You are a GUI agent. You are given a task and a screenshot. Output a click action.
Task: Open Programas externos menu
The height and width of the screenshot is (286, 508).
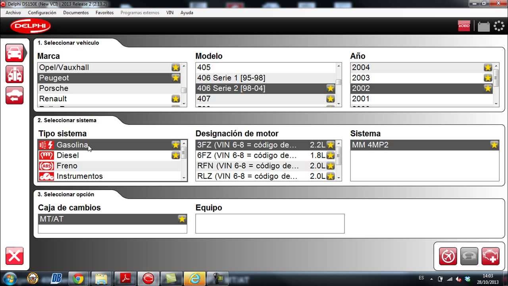point(140,13)
